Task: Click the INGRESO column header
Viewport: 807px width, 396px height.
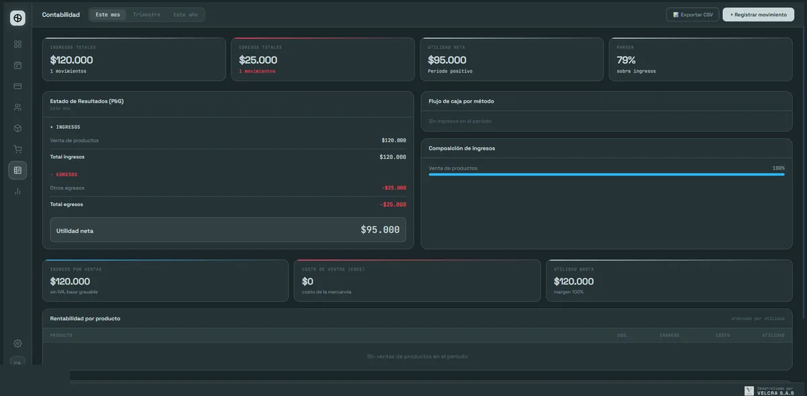Action: click(x=669, y=335)
